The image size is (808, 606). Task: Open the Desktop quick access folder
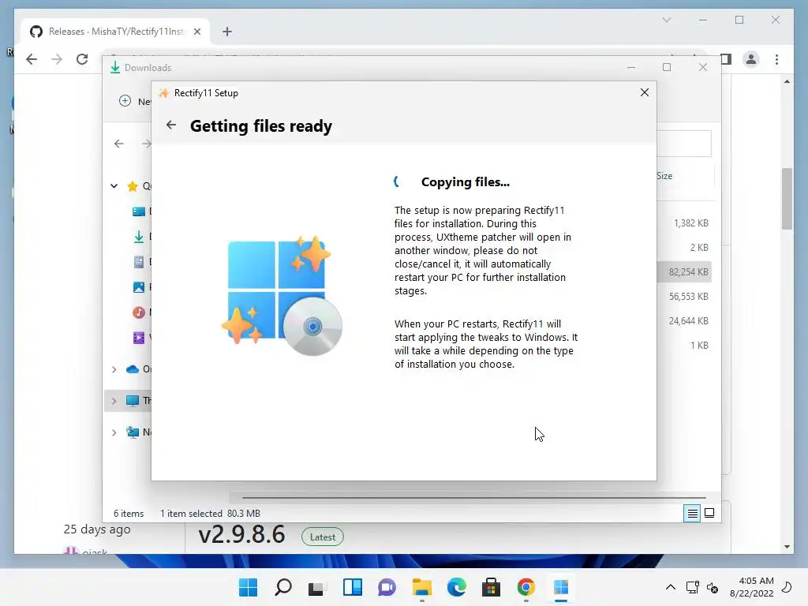(x=139, y=211)
